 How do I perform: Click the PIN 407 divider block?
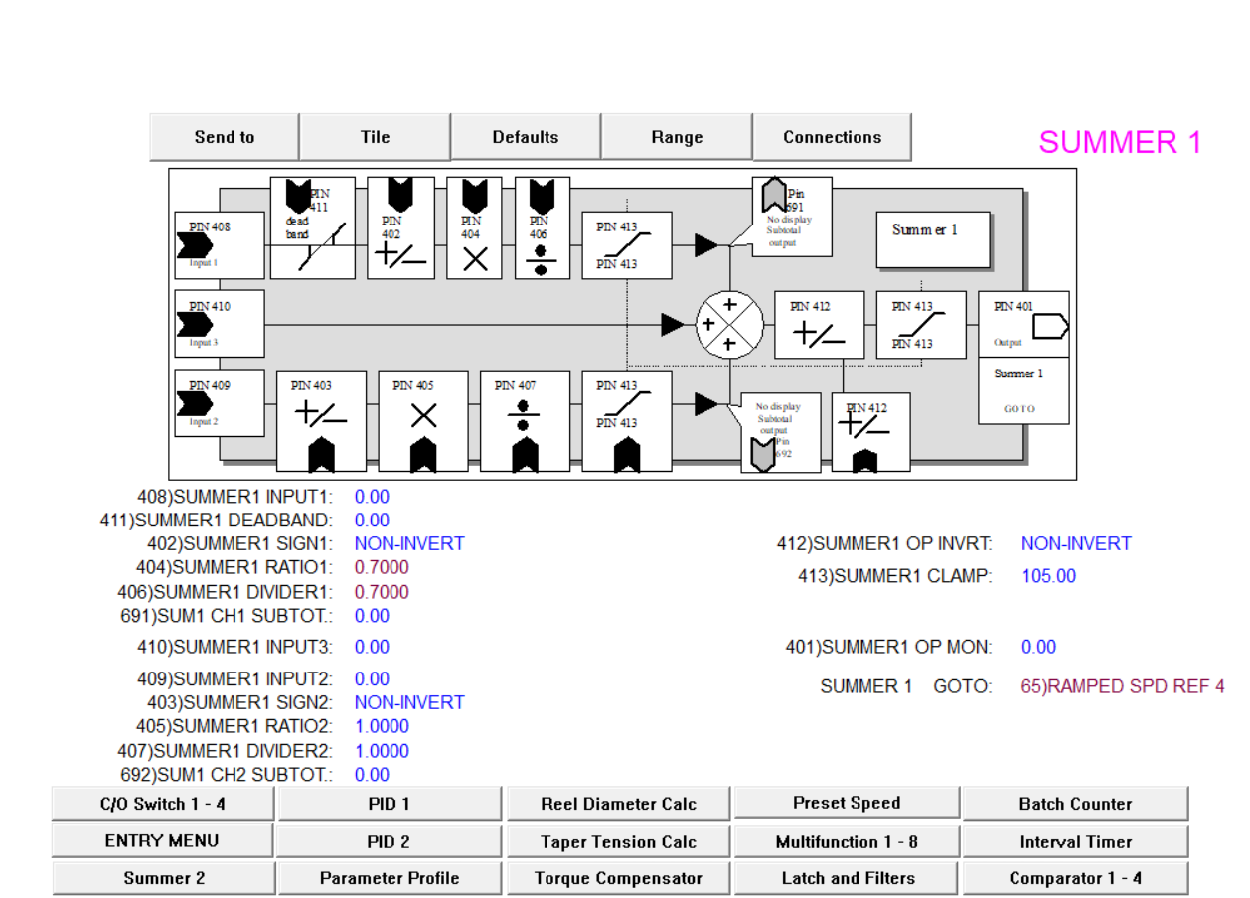(525, 420)
